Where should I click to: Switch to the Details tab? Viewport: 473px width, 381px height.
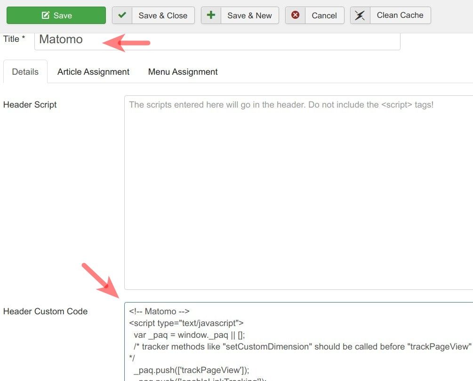[x=25, y=72]
